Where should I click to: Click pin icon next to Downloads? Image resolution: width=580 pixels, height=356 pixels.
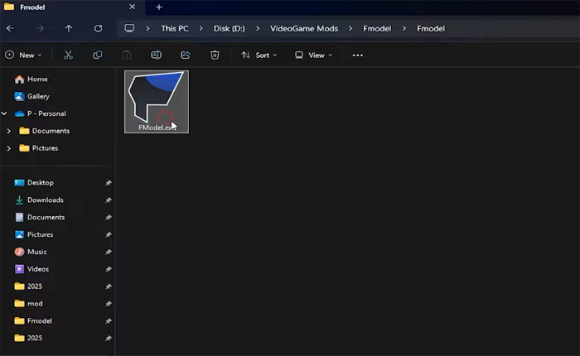(108, 200)
